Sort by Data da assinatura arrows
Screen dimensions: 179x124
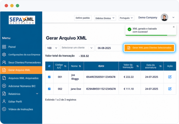160,66
